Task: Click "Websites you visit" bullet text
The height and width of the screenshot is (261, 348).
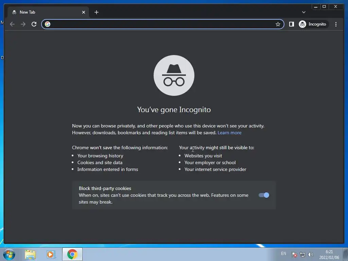Action: point(203,156)
